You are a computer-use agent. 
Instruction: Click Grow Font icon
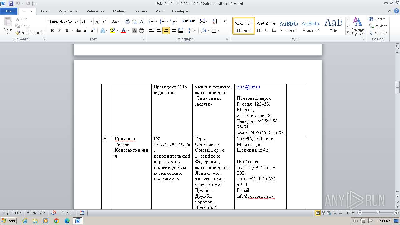tap(97, 22)
